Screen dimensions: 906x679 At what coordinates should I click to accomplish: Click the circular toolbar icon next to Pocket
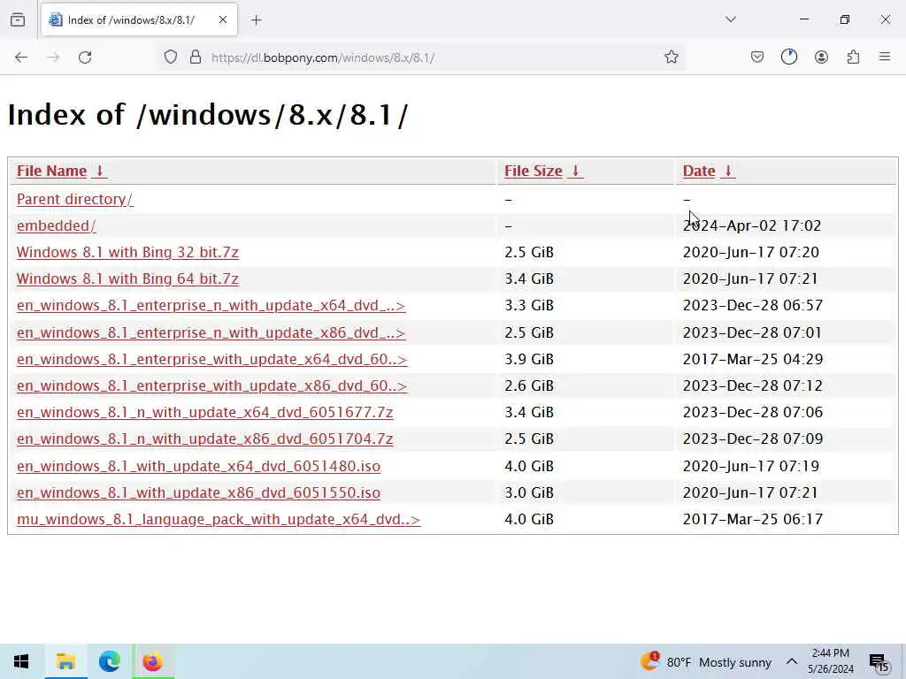[789, 57]
